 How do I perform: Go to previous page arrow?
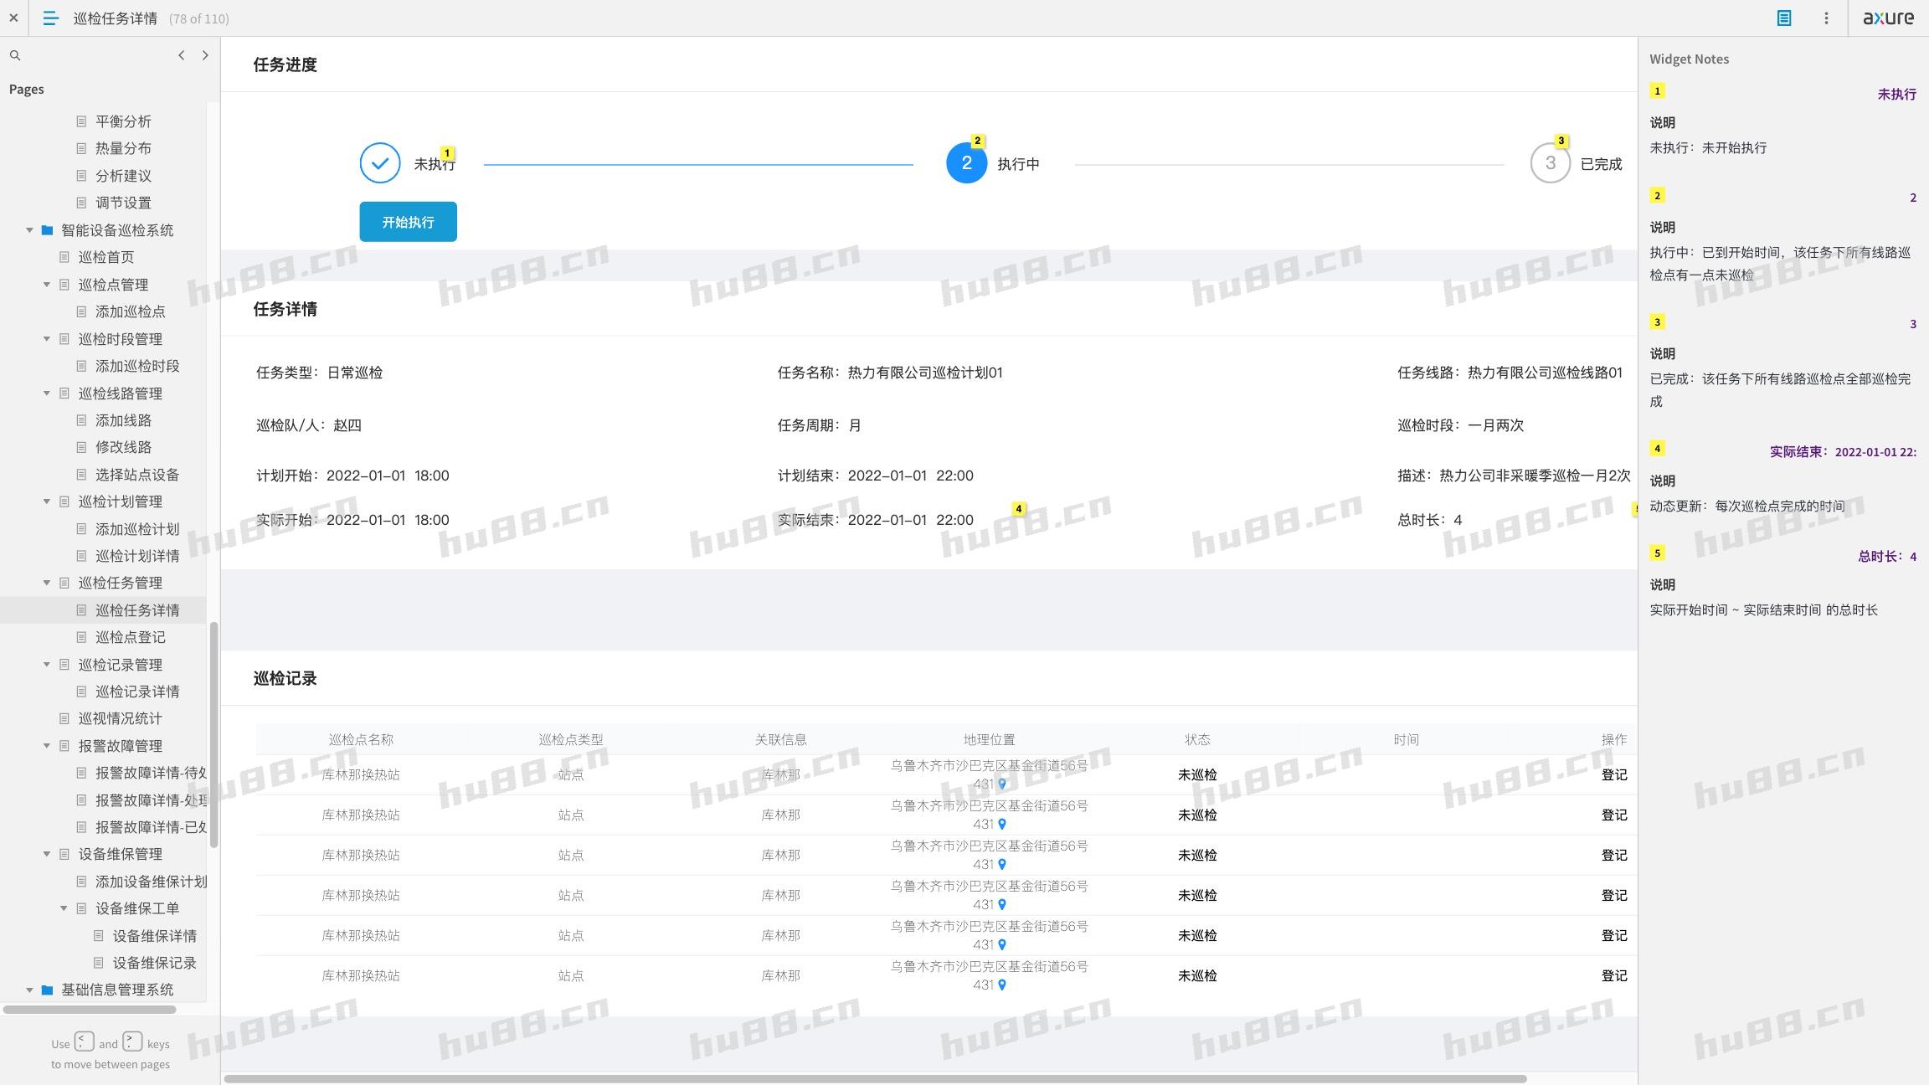pos(181,55)
